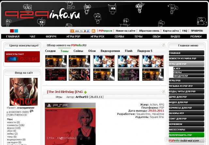Image resolution: width=209 pixels, height=145 pixels.
Task: Open The 3rd Birthday PSP cover image
Action: 70,124
